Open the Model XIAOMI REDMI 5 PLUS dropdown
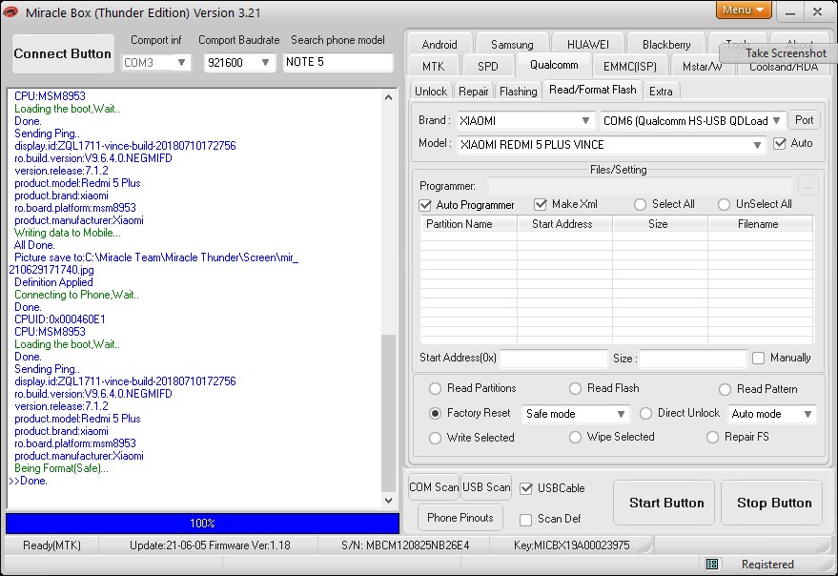 (x=757, y=145)
